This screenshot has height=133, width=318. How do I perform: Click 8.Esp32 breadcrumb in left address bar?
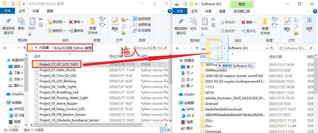73,48
